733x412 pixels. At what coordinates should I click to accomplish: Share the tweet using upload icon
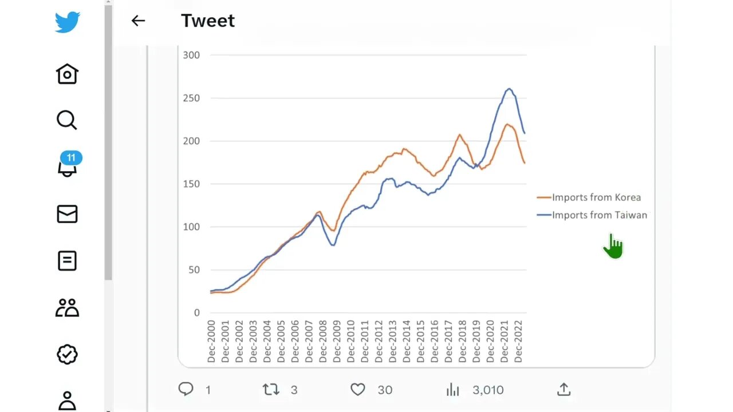(x=563, y=390)
